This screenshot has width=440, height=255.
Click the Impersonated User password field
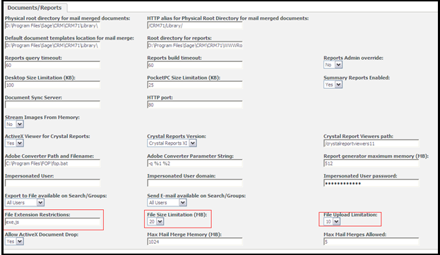click(x=371, y=183)
